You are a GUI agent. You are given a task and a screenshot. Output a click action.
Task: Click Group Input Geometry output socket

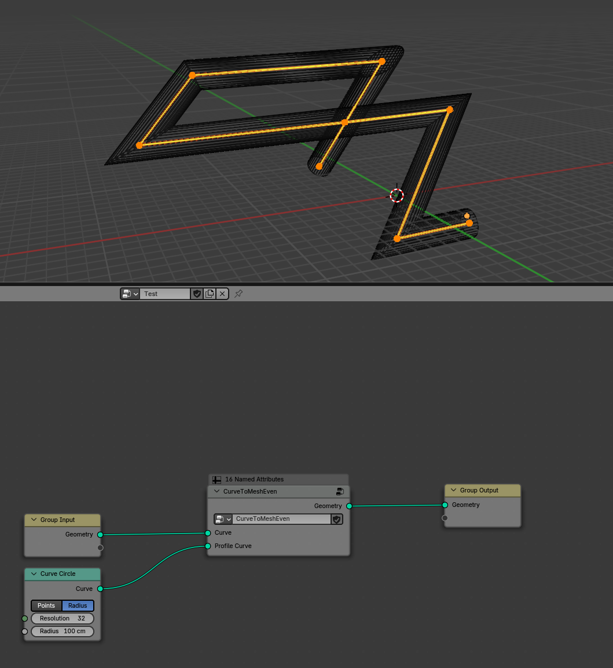tap(101, 535)
